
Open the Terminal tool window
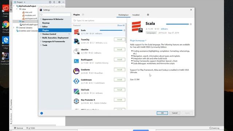pyautogui.click(x=19, y=128)
